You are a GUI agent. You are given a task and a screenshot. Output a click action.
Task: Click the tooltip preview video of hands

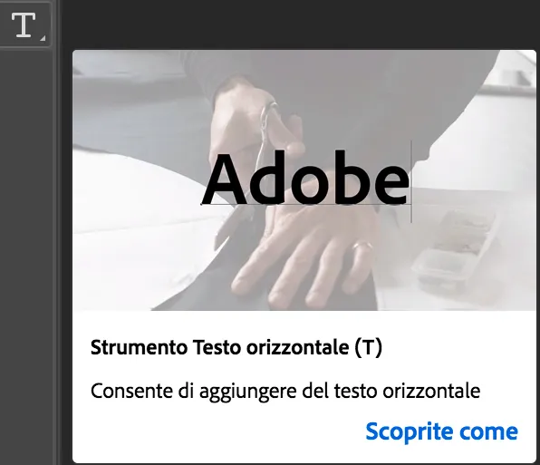(304, 180)
